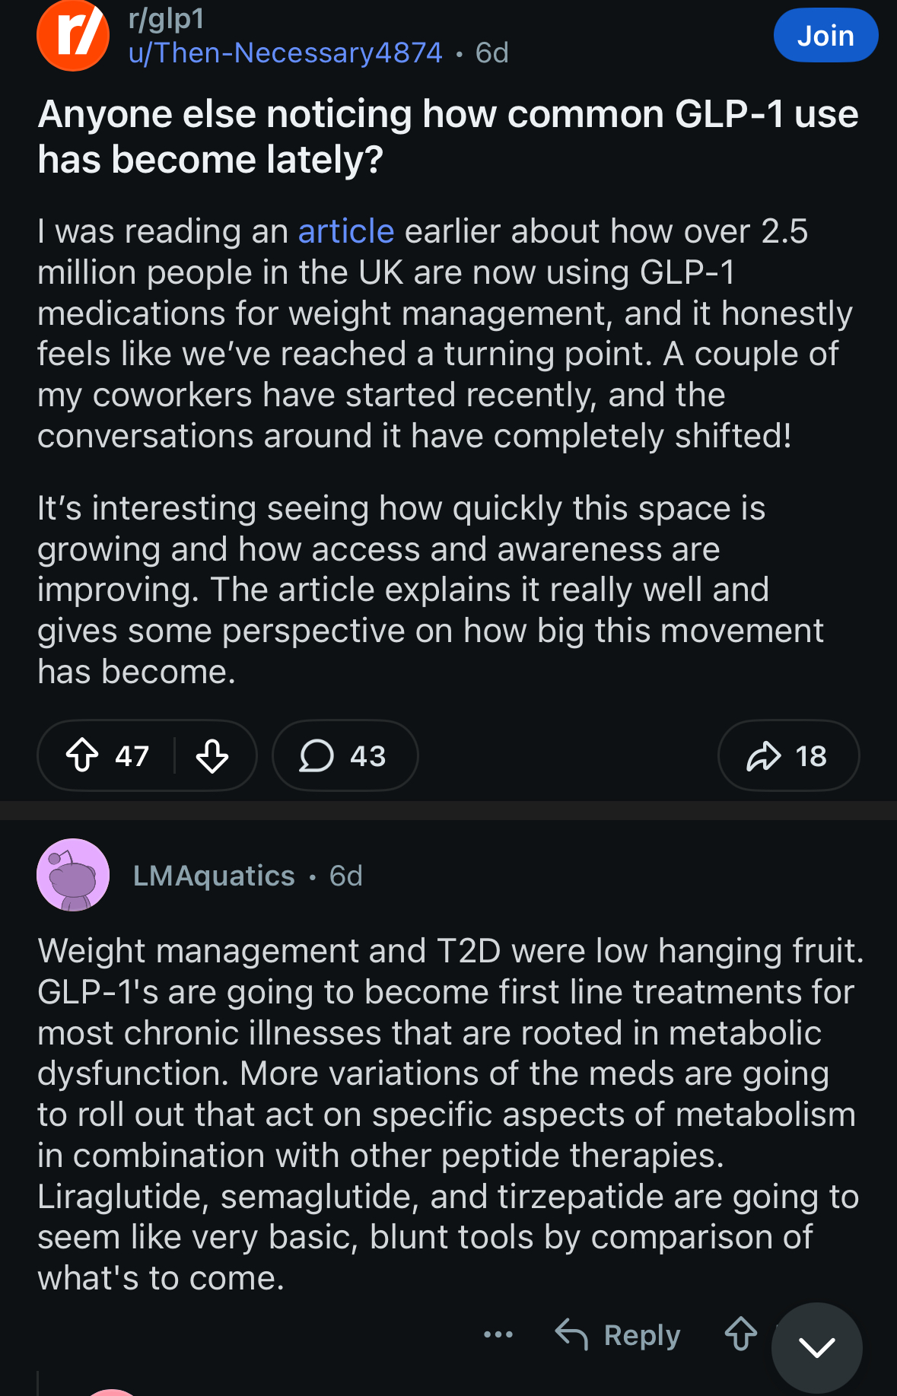
Task: Open the r/glp1 community avatar
Action: click(73, 36)
